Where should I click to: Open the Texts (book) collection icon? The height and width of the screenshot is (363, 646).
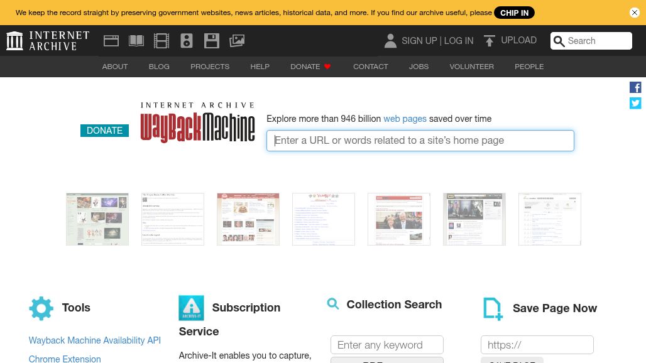(136, 41)
